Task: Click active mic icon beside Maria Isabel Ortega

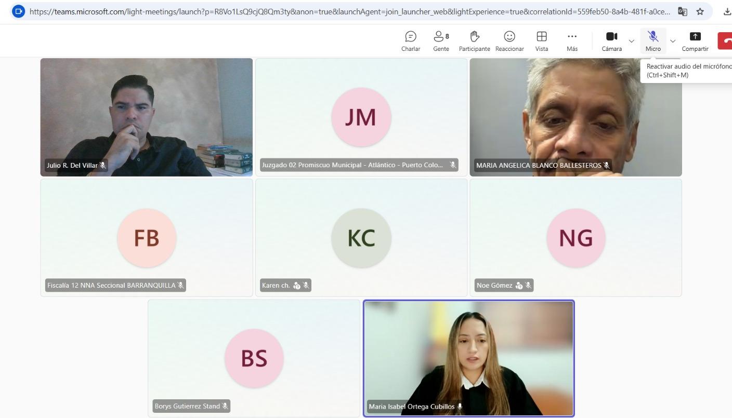Action: (460, 407)
